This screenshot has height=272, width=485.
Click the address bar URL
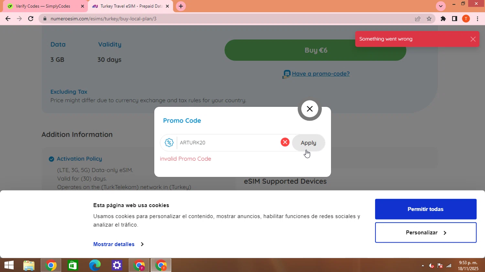click(x=103, y=19)
